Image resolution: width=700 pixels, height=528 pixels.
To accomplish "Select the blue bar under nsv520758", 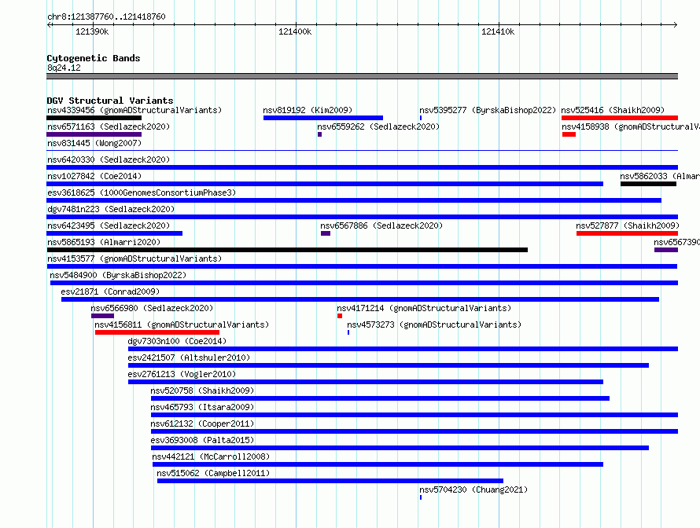I will [381, 398].
